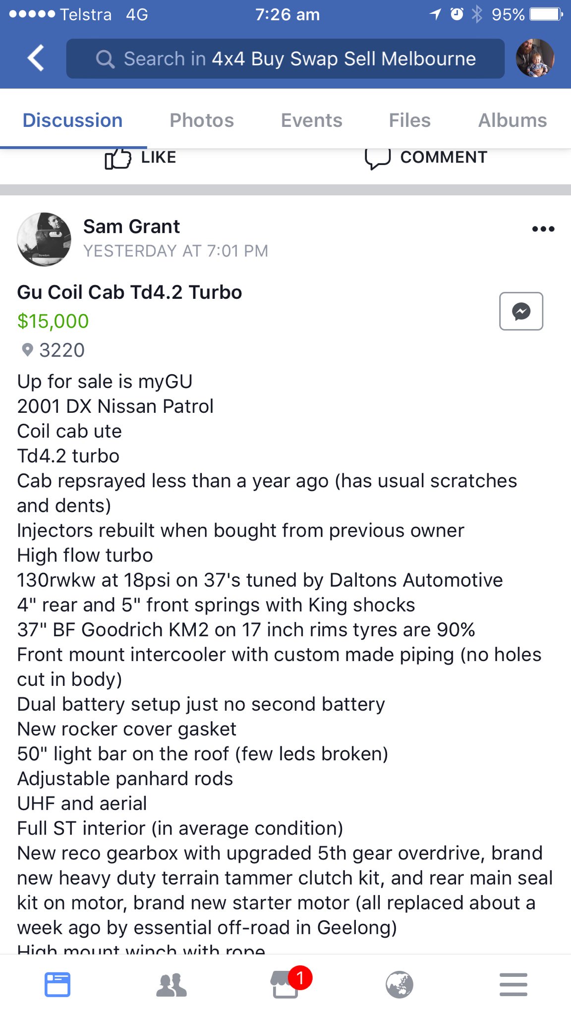The image size is (571, 1015).
Task: Open Sam Grant's profile name link
Action: pyautogui.click(x=131, y=226)
